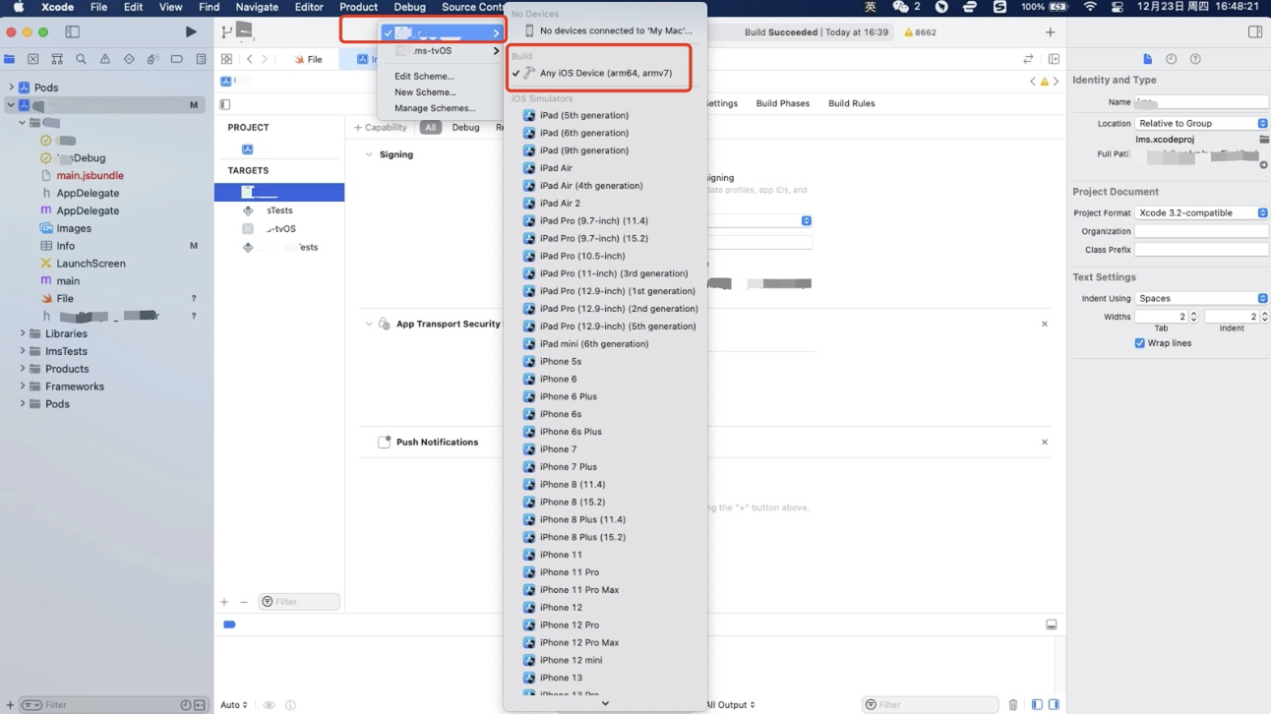
Task: Open the Find navigator magnifier icon
Action: (81, 59)
